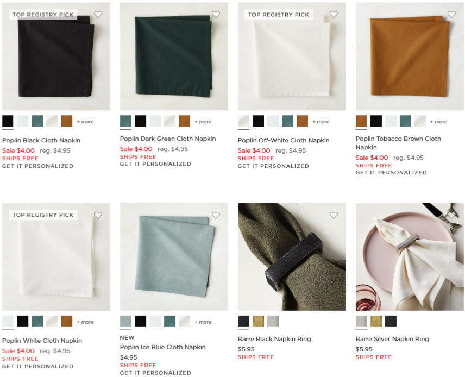Click the wishlist heart on Poplin White Cloth Napkin

pyautogui.click(x=98, y=215)
